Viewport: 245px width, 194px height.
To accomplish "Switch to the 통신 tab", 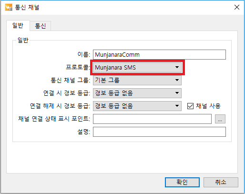I will click(41, 26).
